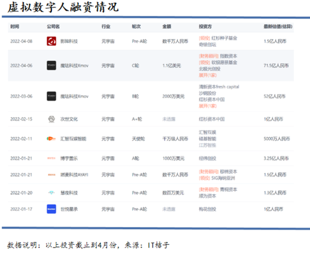Open the 世悦星承 company link
This screenshot has height=265, width=310.
click(x=69, y=209)
